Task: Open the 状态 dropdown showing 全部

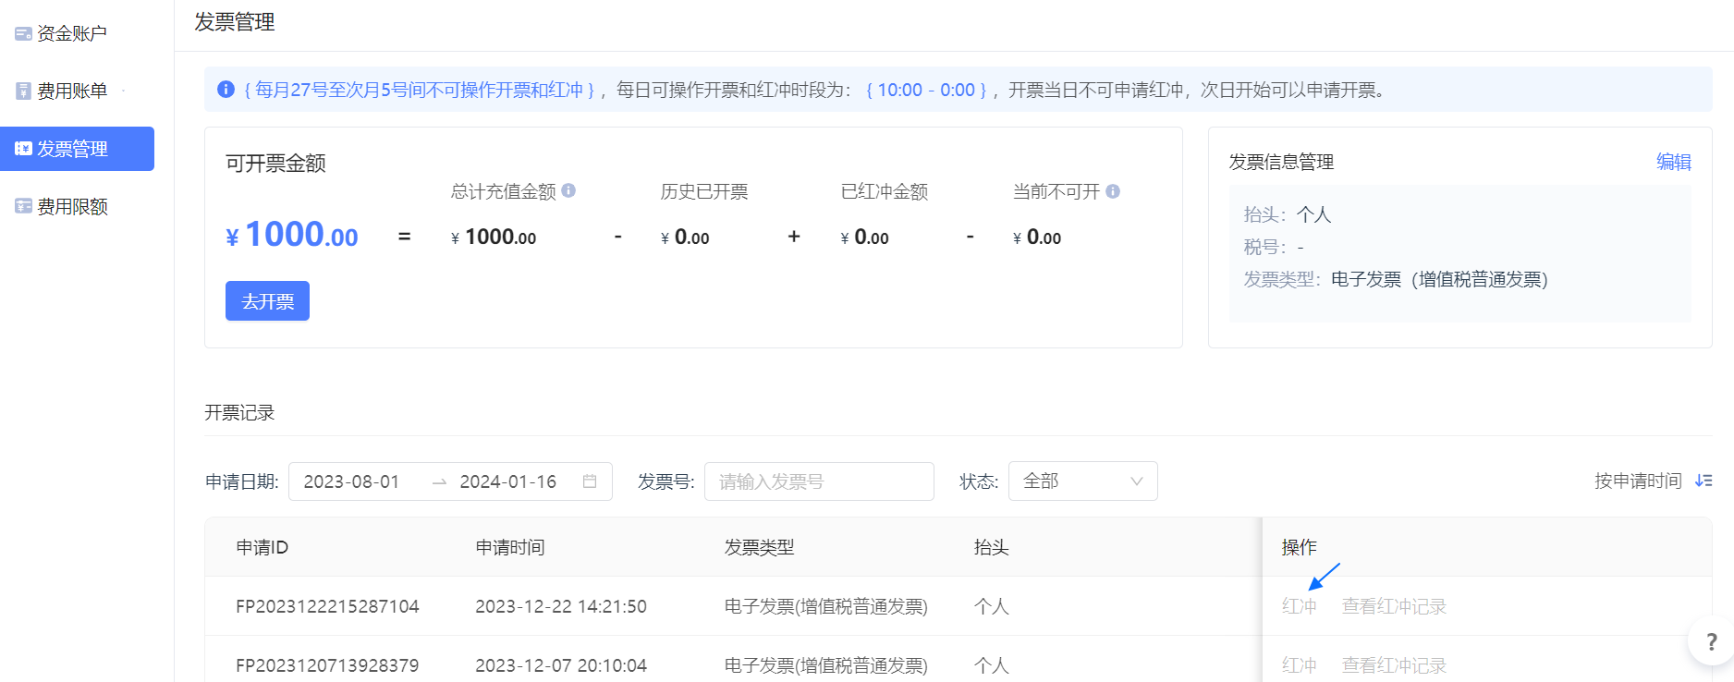Action: tap(1082, 481)
